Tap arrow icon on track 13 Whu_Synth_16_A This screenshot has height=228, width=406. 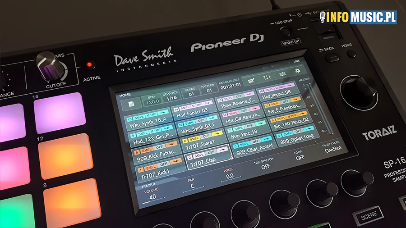click(x=163, y=113)
